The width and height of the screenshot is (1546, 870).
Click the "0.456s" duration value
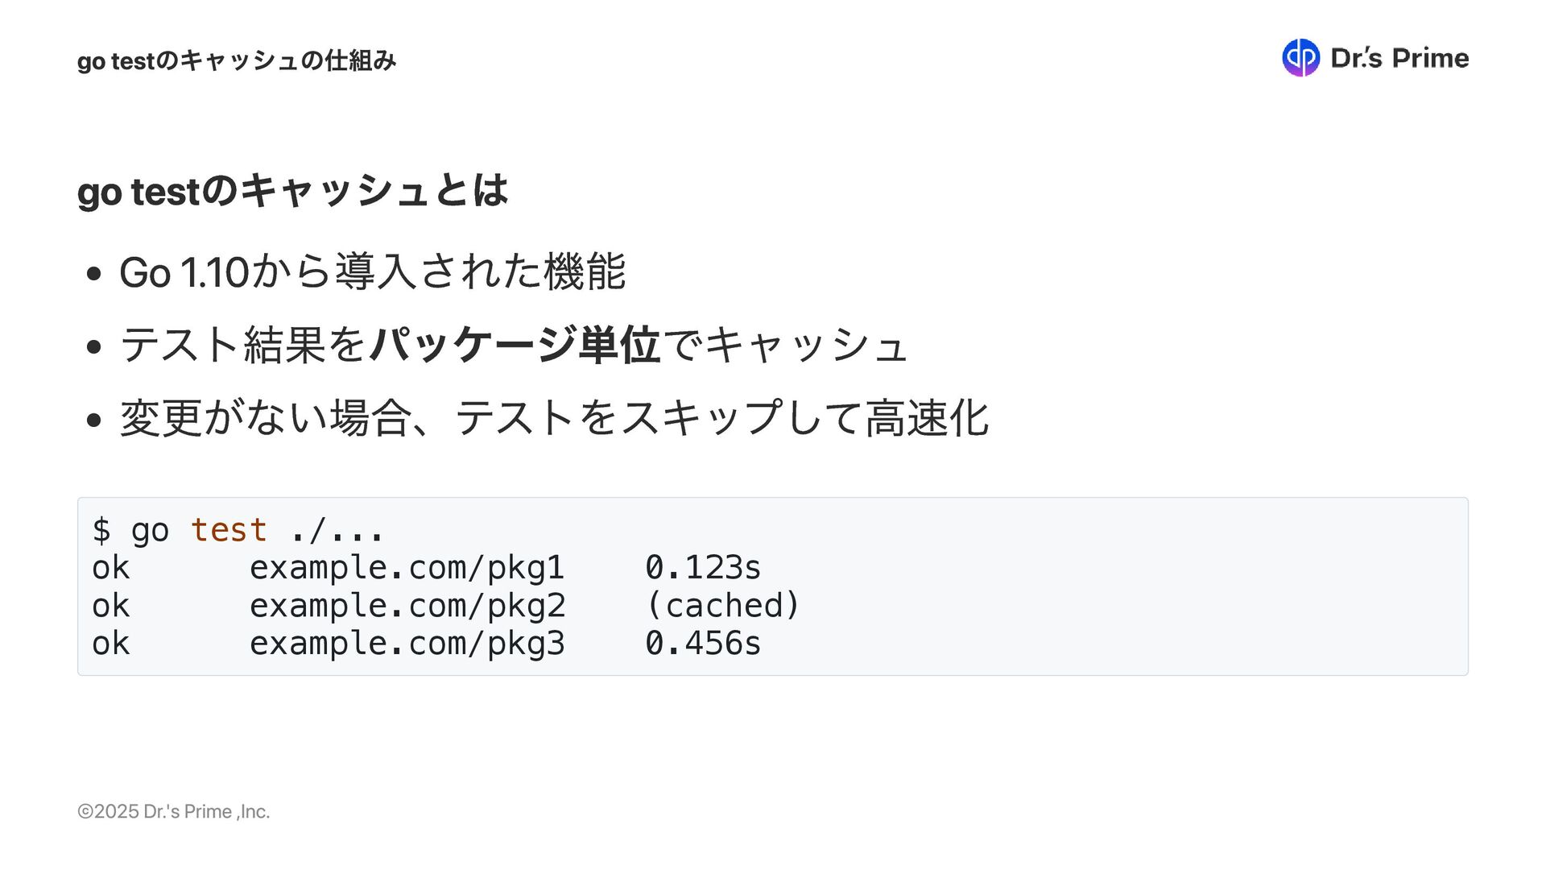coord(703,644)
